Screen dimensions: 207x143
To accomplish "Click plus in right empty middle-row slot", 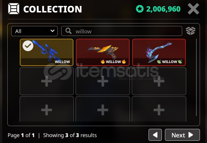I will point(159,81).
